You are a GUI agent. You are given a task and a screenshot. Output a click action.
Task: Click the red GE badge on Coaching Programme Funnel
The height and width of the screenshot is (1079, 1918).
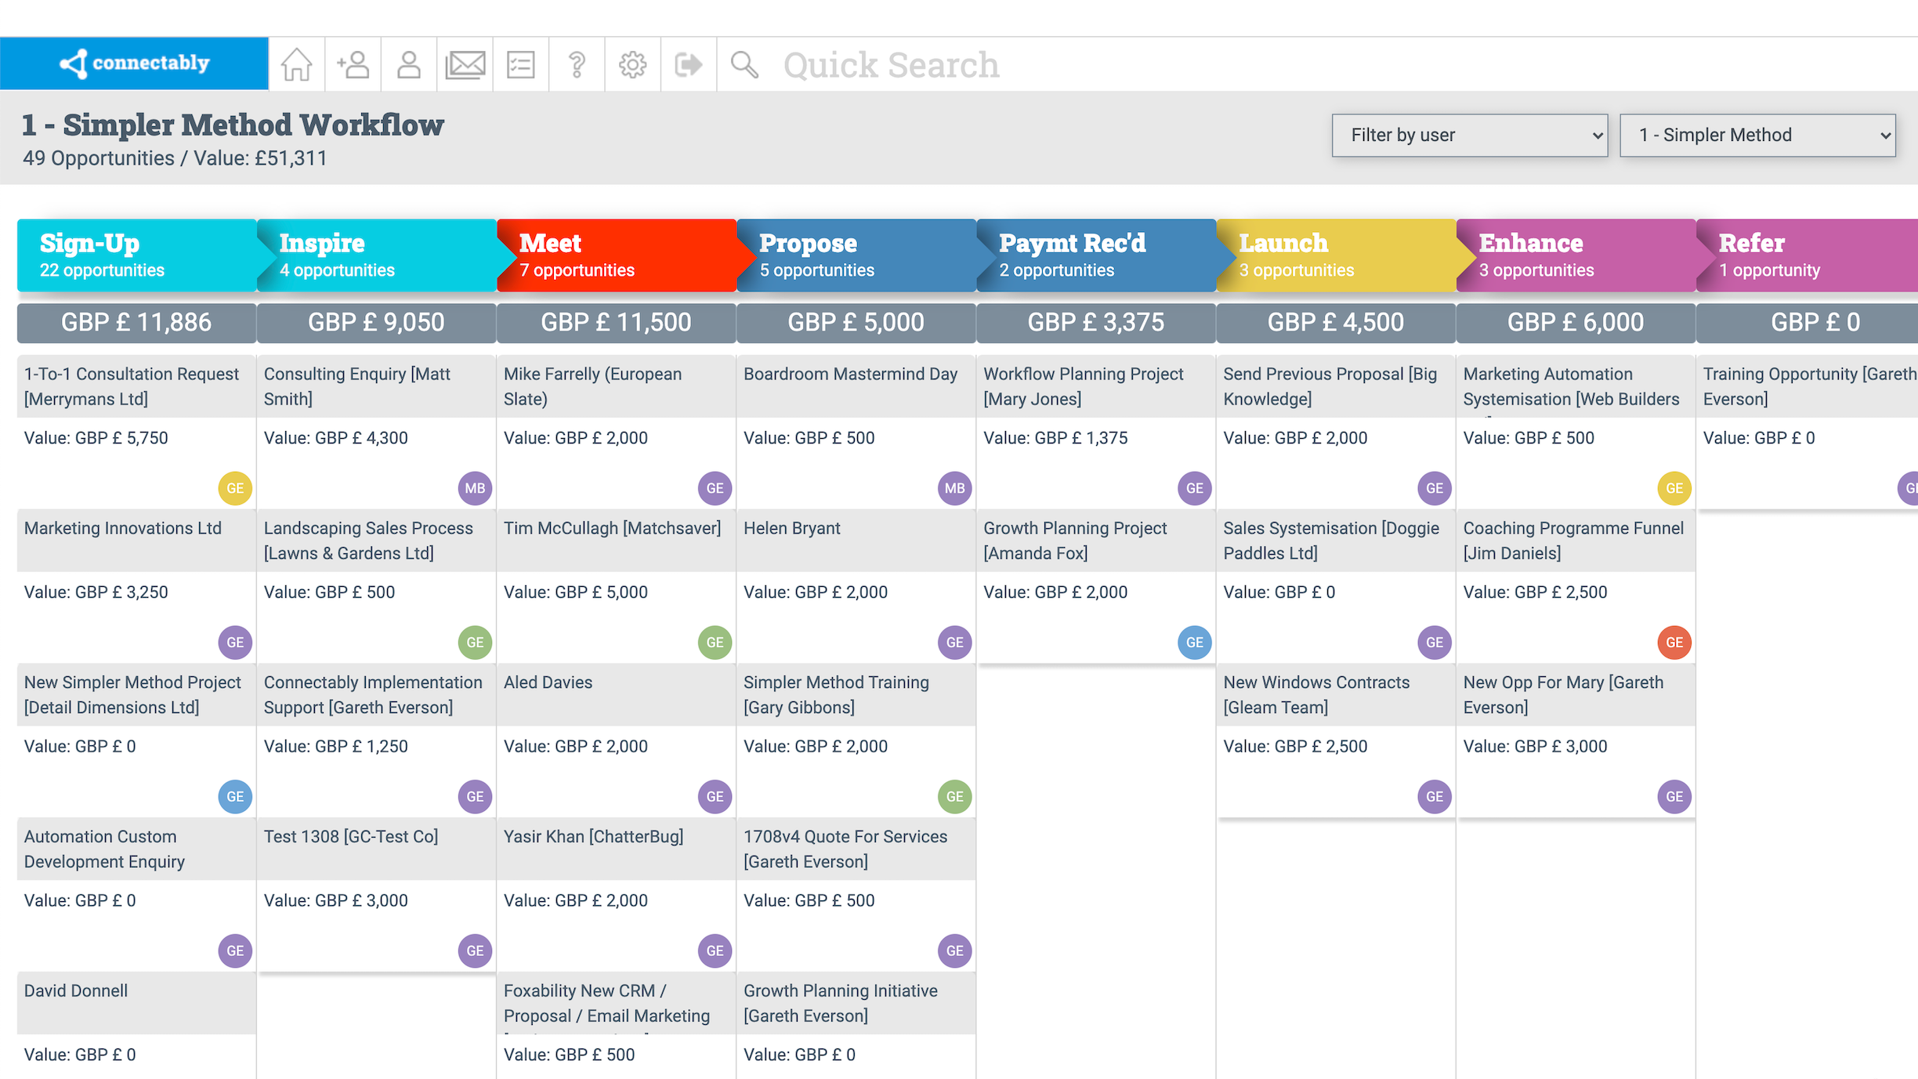coord(1674,643)
